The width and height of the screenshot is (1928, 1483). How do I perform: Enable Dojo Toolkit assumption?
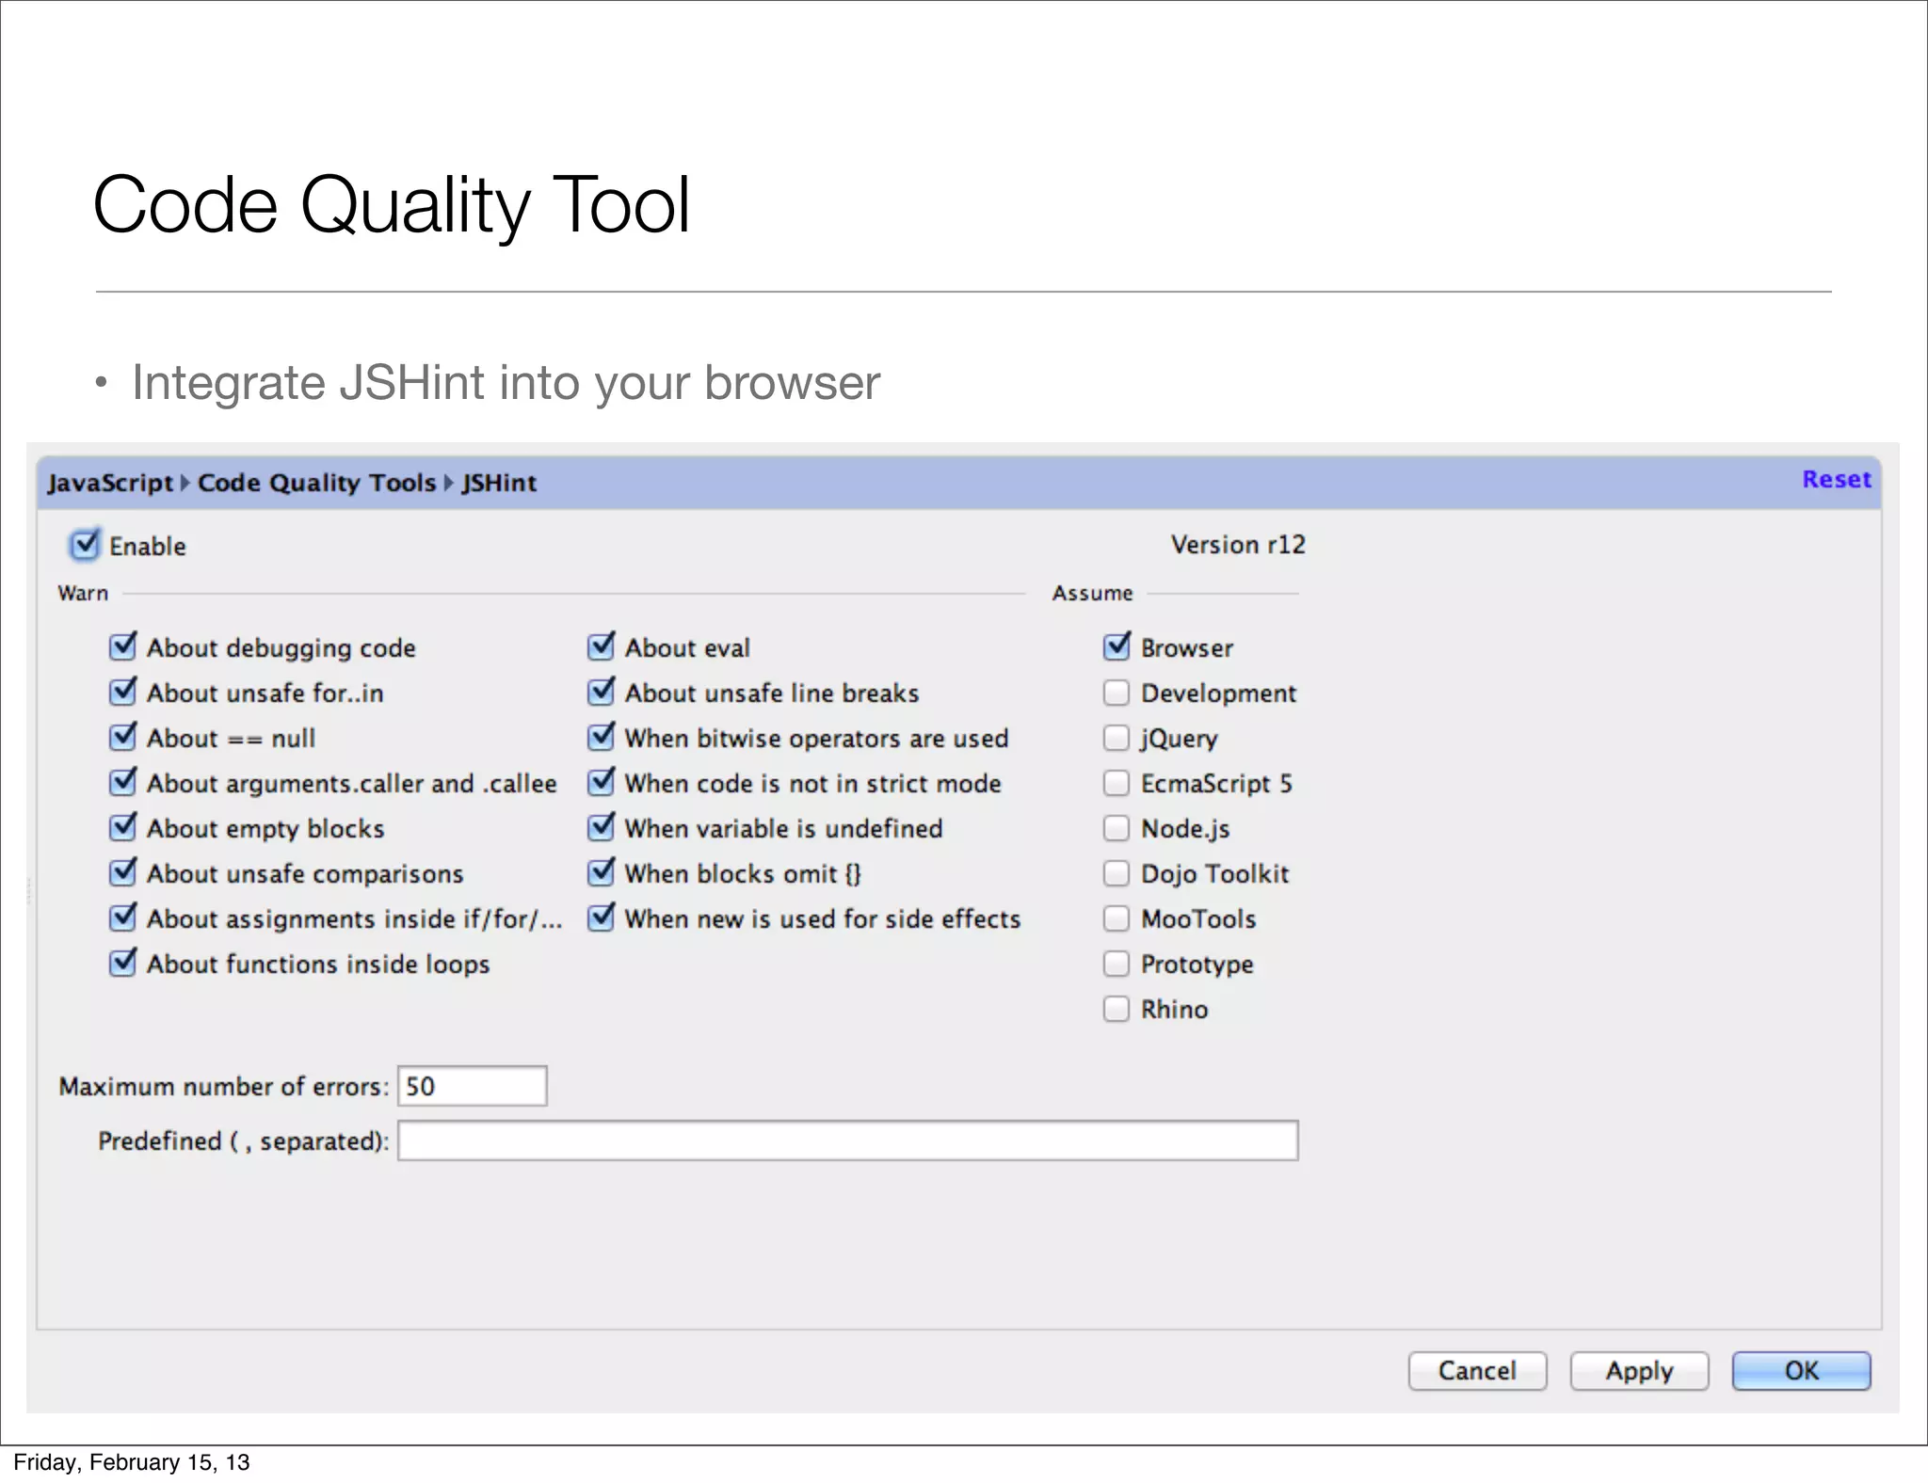(x=1117, y=873)
